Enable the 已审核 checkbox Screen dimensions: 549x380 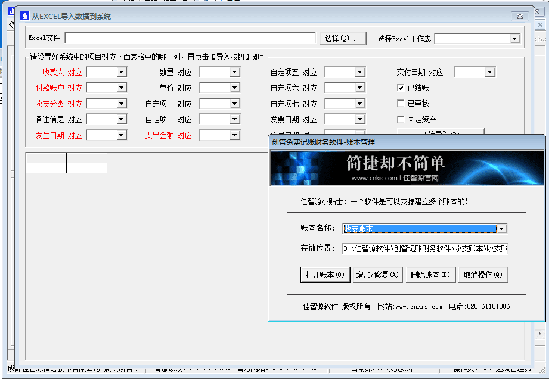tap(401, 104)
